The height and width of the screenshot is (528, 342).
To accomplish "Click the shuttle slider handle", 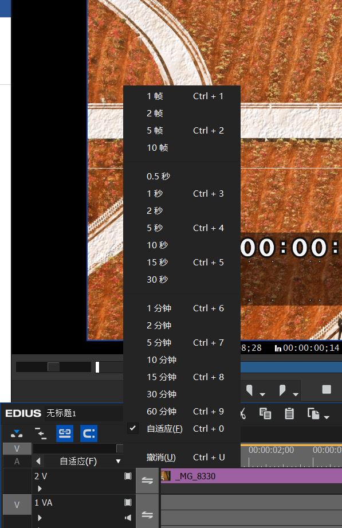I will point(53,367).
